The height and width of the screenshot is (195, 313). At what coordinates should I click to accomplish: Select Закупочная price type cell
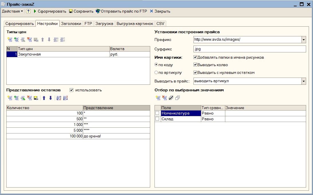(x=63, y=54)
